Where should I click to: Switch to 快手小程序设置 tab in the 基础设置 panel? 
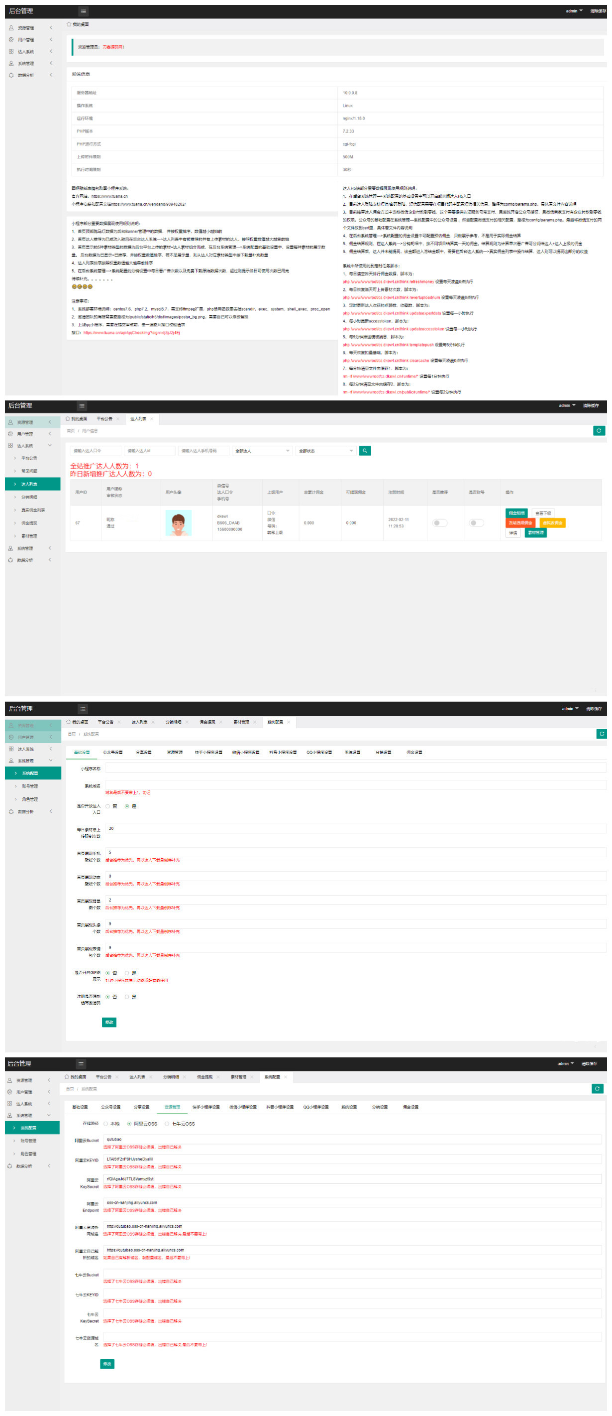coord(208,753)
